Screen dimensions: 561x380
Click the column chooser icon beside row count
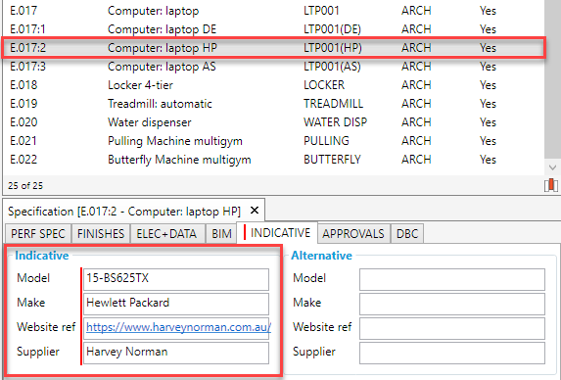point(550,185)
